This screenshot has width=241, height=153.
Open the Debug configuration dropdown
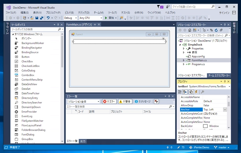[76, 18]
